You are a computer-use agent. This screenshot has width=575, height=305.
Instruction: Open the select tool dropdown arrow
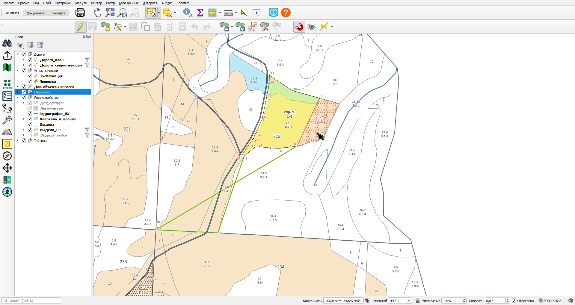point(159,13)
